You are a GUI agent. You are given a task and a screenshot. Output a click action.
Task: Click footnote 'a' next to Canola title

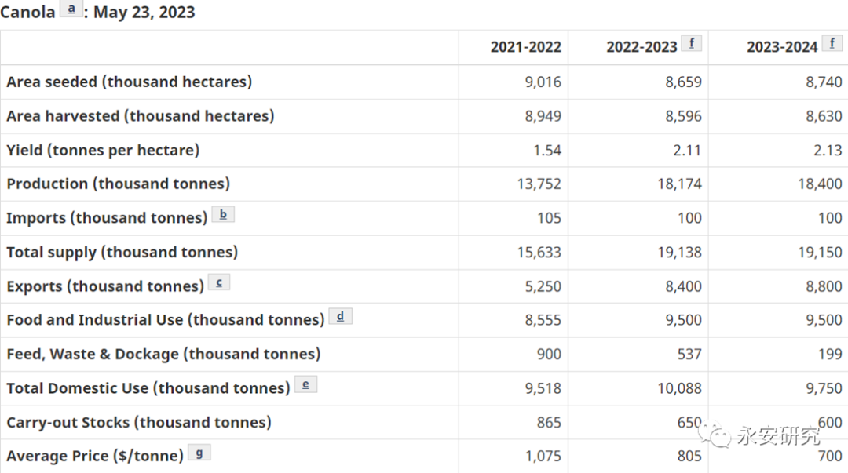coord(71,9)
